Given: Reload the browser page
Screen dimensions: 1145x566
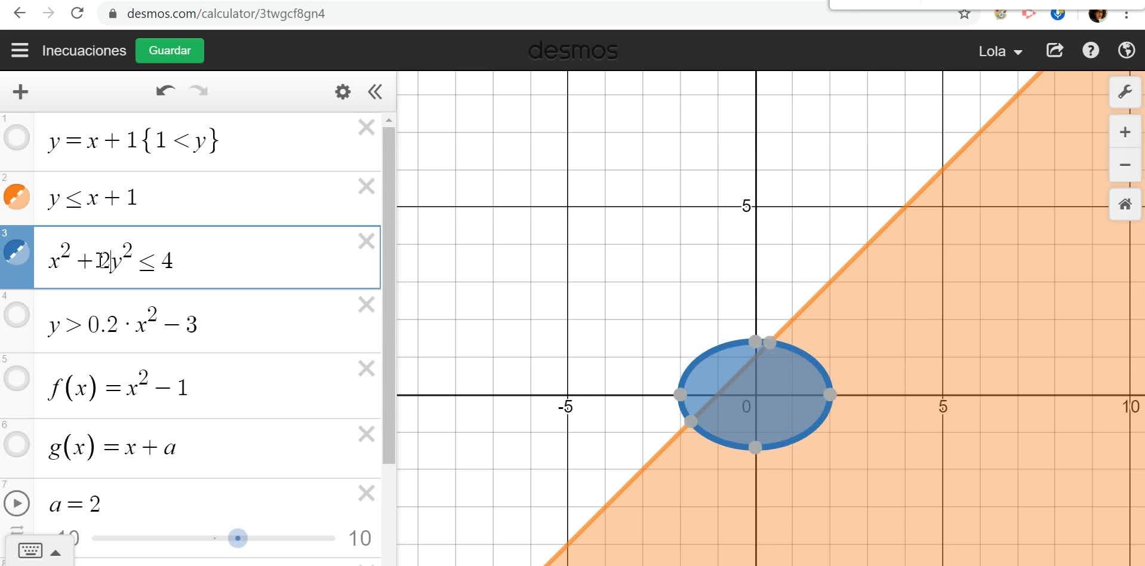Looking at the screenshot, I should 77,13.
